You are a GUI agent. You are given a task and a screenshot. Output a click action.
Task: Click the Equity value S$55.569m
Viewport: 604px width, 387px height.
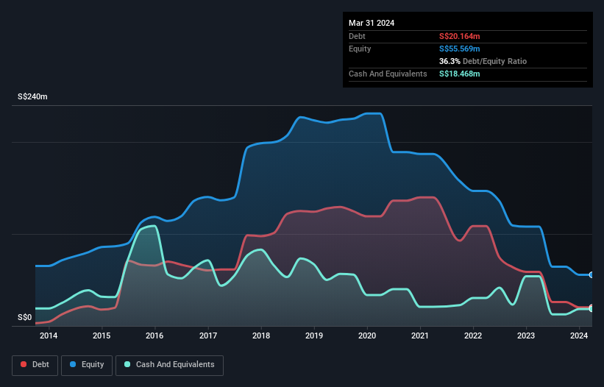point(460,49)
